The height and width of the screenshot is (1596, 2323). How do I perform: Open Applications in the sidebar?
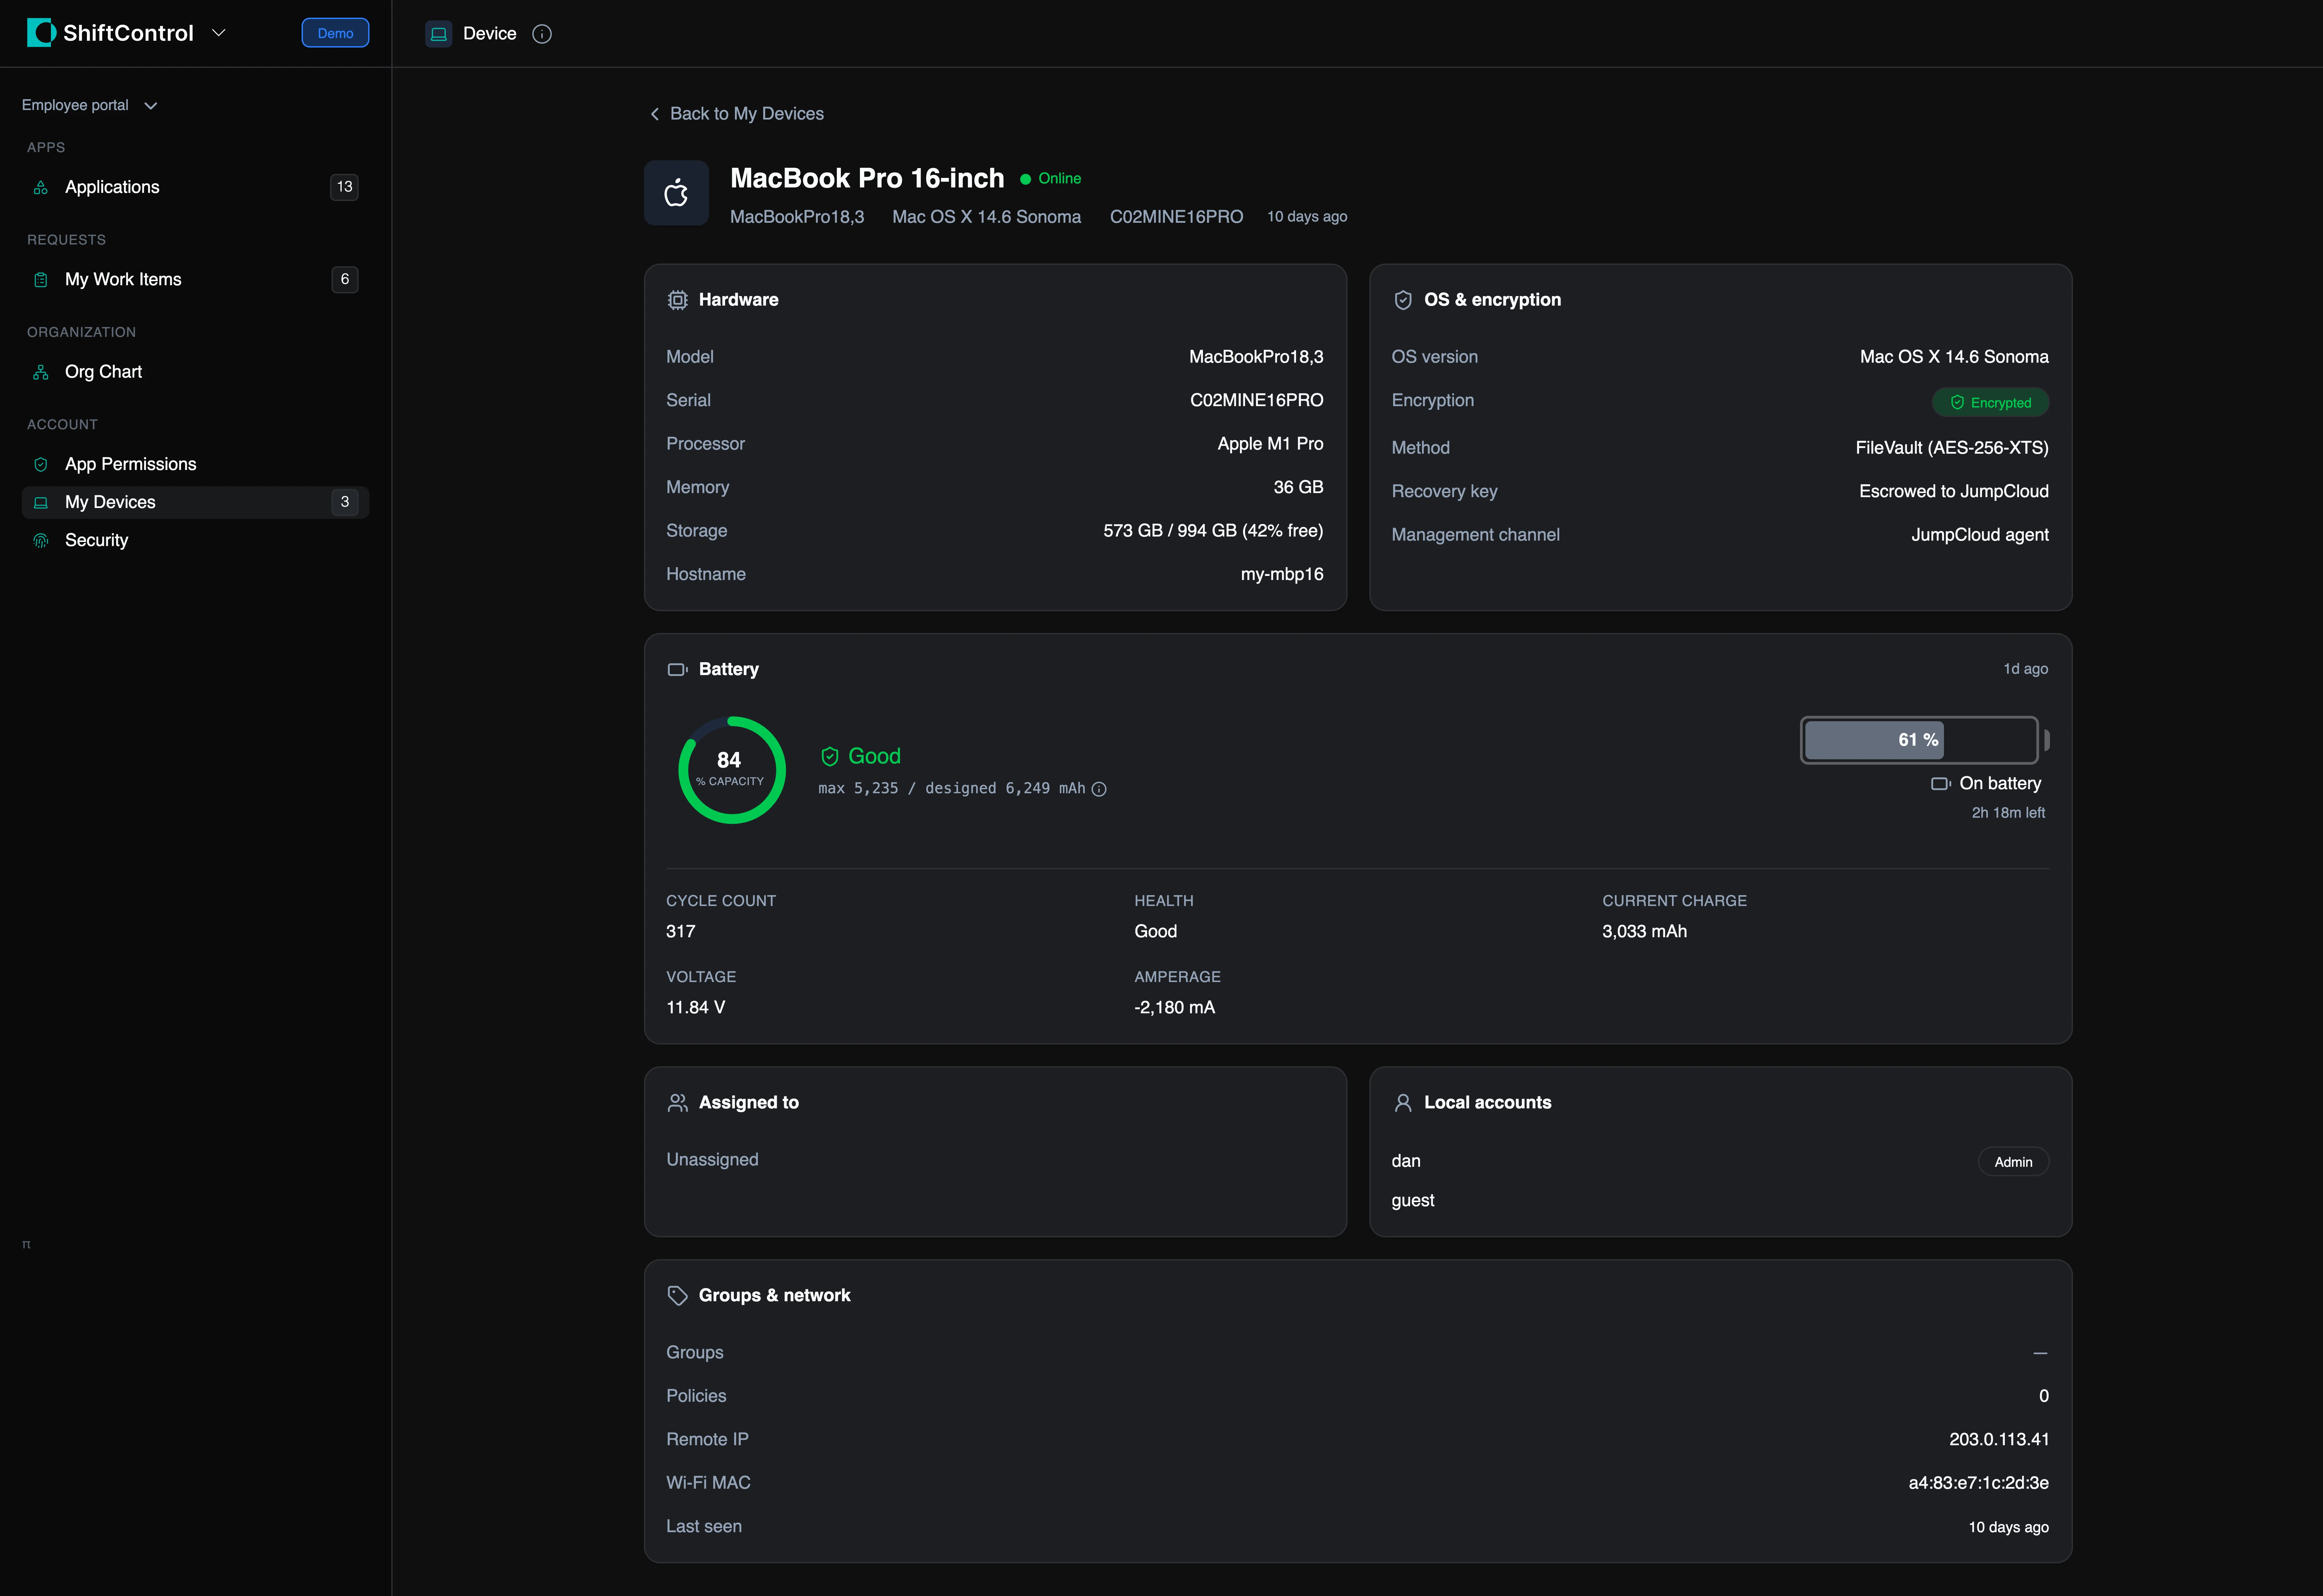195,187
